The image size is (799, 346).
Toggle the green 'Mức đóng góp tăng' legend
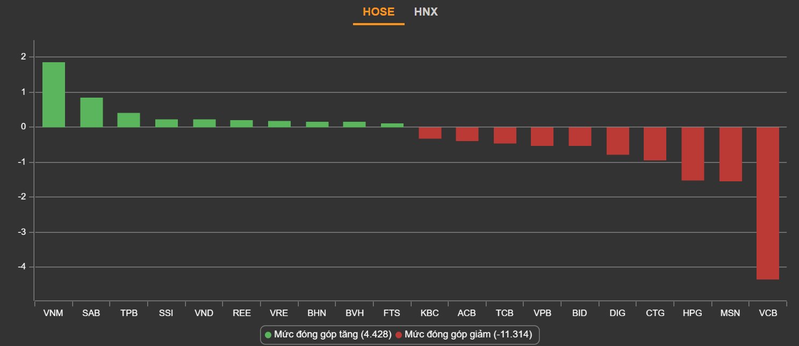tap(333, 335)
